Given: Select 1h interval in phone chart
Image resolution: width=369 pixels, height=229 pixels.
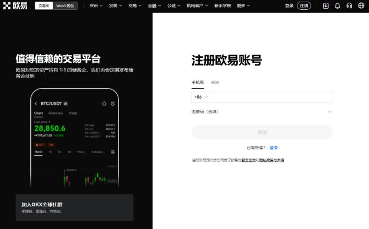Looking at the screenshot, I should click(x=50, y=152).
